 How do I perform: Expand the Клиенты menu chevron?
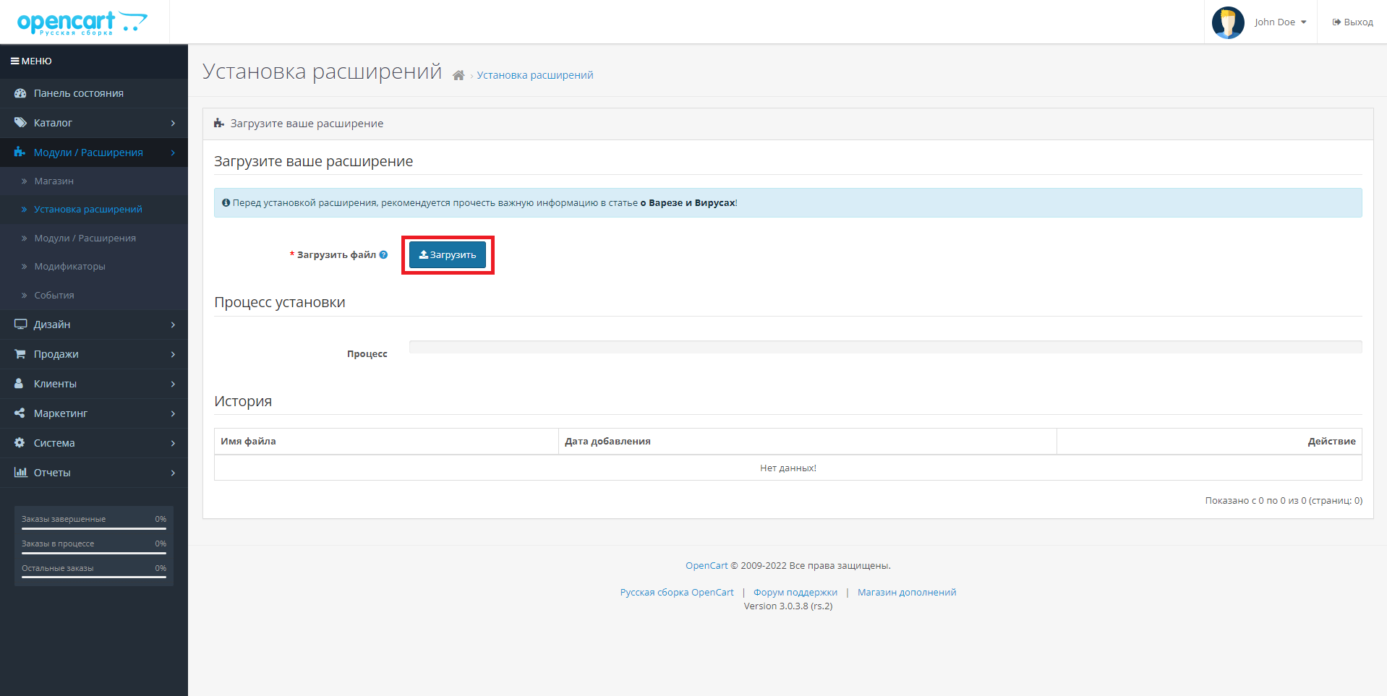click(173, 384)
